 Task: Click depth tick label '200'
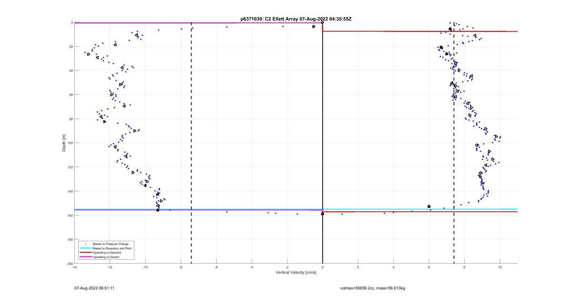pyautogui.click(x=70, y=264)
